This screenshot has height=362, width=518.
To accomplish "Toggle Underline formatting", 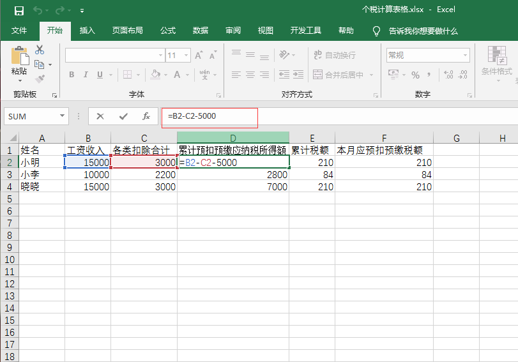I will [100, 75].
